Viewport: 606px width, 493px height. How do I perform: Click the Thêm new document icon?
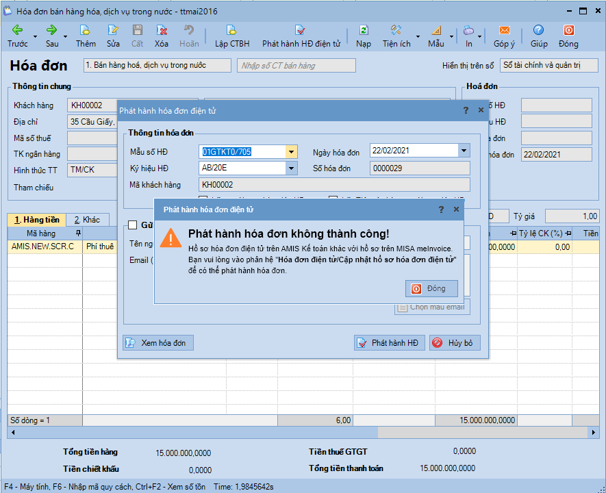(x=86, y=30)
